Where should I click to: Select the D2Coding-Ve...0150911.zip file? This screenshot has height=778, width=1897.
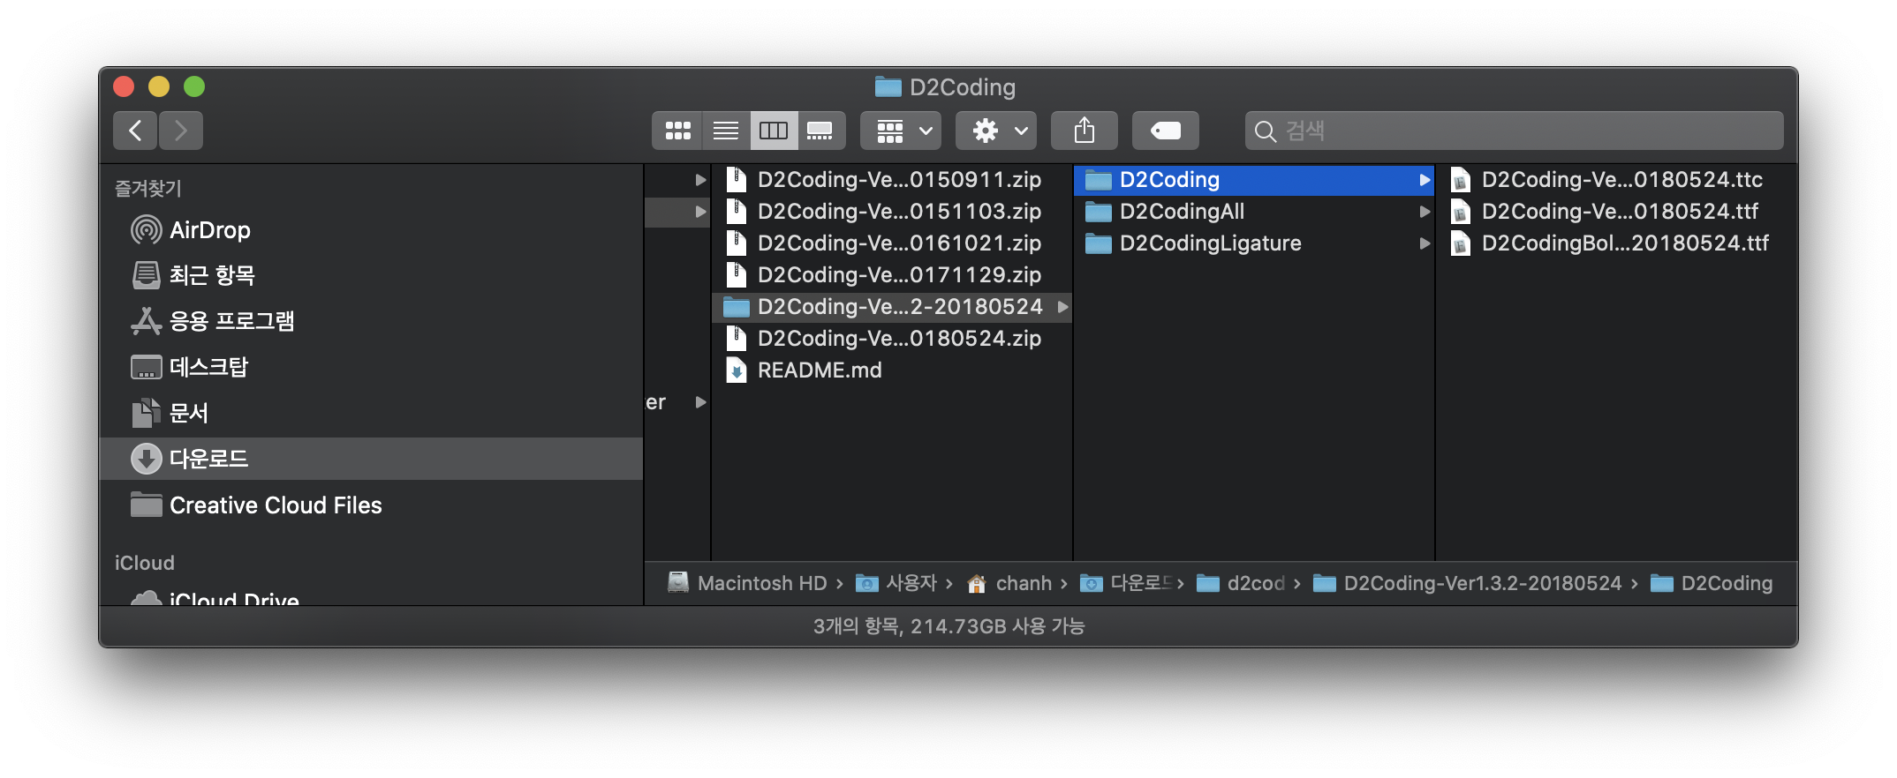click(892, 180)
